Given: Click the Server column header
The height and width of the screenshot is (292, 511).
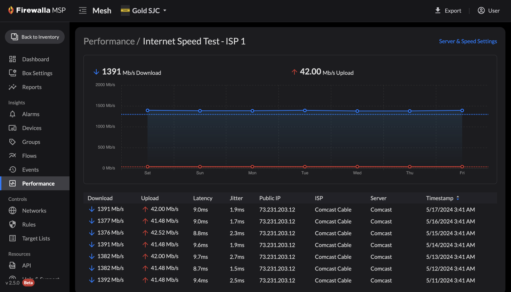Looking at the screenshot, I should [378, 198].
